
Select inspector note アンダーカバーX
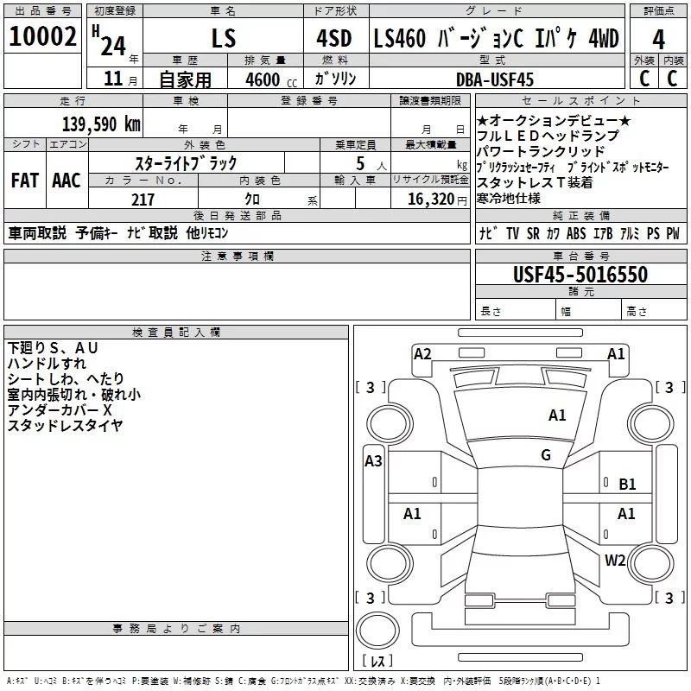tap(60, 409)
